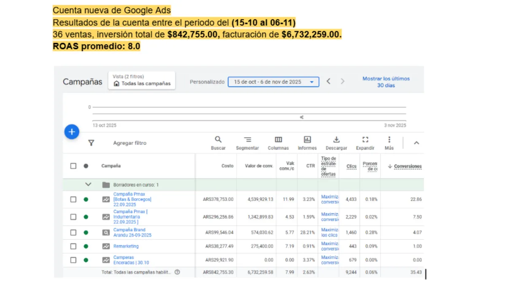Click Mostrar los últimos 30 días link

click(x=386, y=82)
